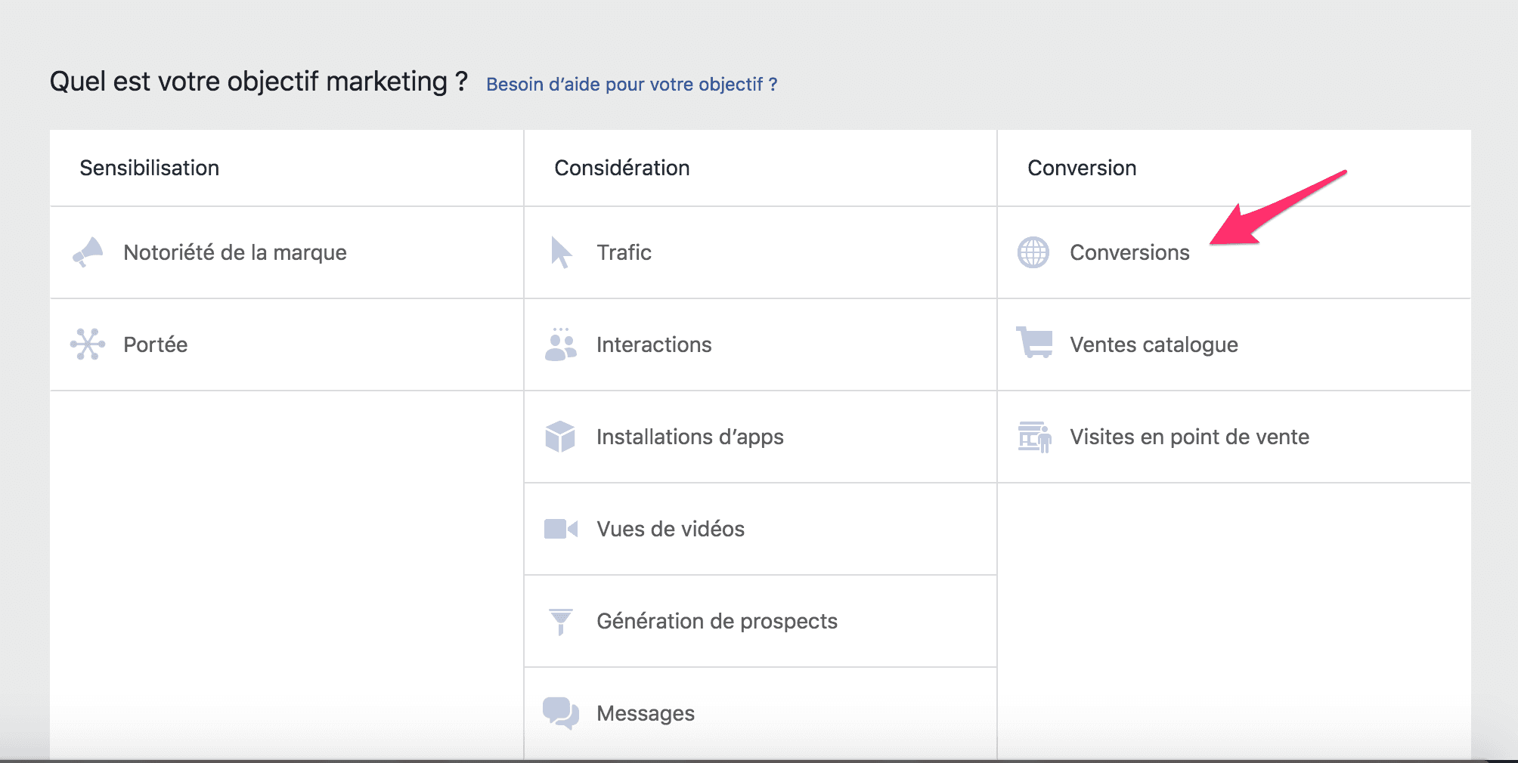Image resolution: width=1518 pixels, height=763 pixels.
Task: Select Notoriété de la marque objective
Action: (x=235, y=252)
